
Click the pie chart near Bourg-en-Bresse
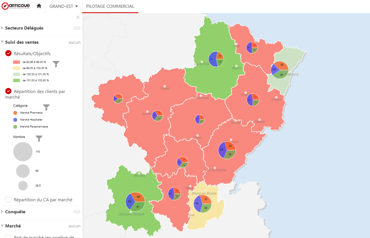point(202,204)
